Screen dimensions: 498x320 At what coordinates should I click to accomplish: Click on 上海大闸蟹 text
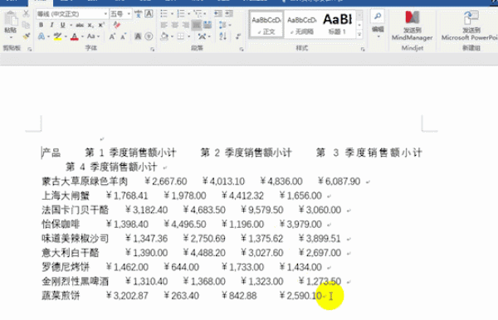click(66, 196)
